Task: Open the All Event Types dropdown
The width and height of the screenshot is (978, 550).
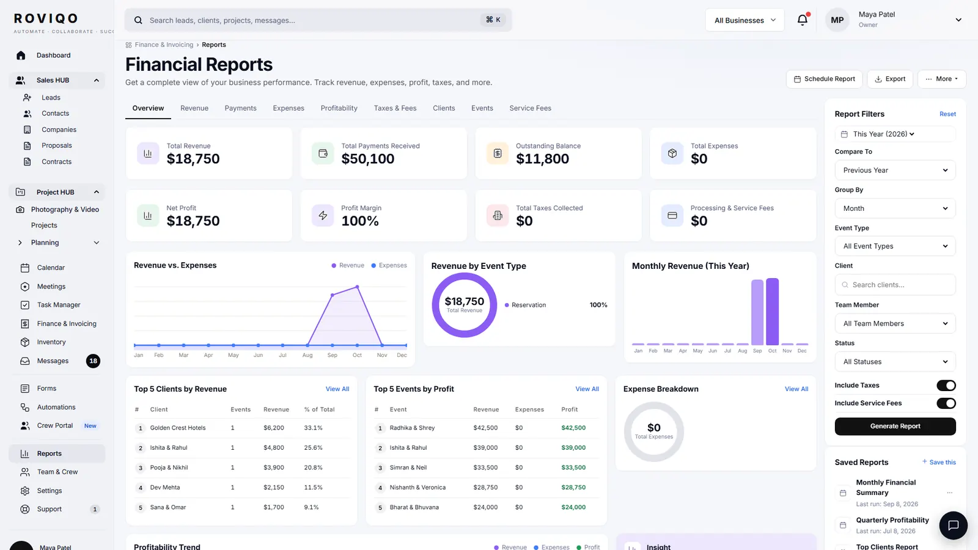Action: point(895,246)
